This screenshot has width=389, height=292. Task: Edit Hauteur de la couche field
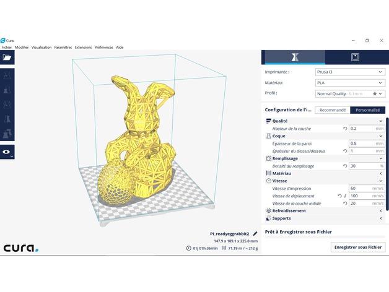(x=367, y=129)
